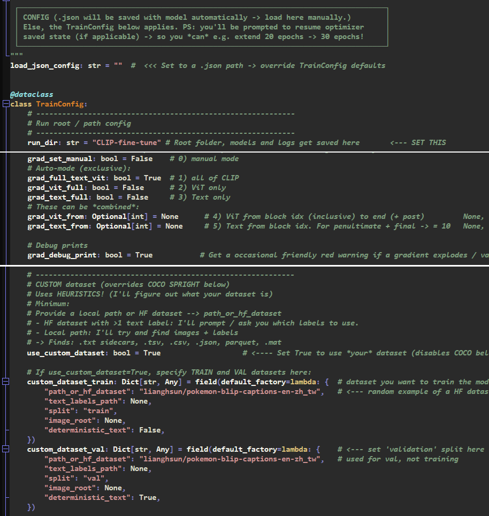Click the pokemon-blip-captions string in custom_dataset_val
This screenshot has width=489, height=516.
point(229,459)
